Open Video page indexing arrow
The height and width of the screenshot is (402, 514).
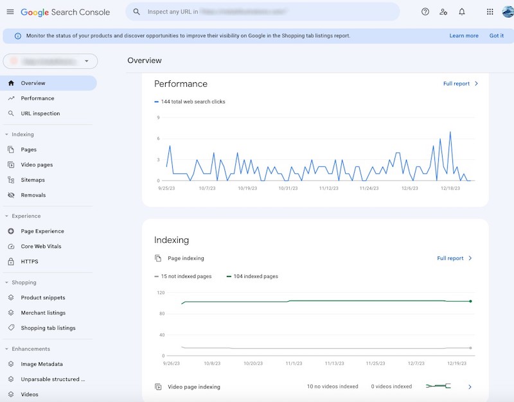[470, 387]
